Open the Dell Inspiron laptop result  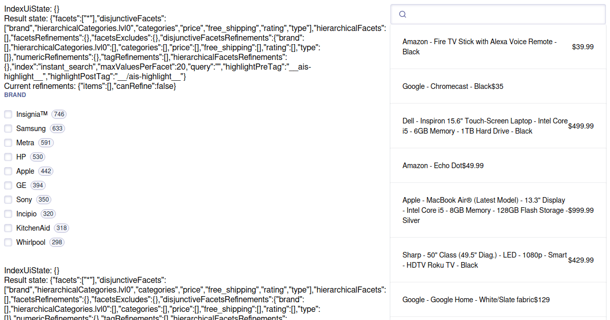pos(484,126)
